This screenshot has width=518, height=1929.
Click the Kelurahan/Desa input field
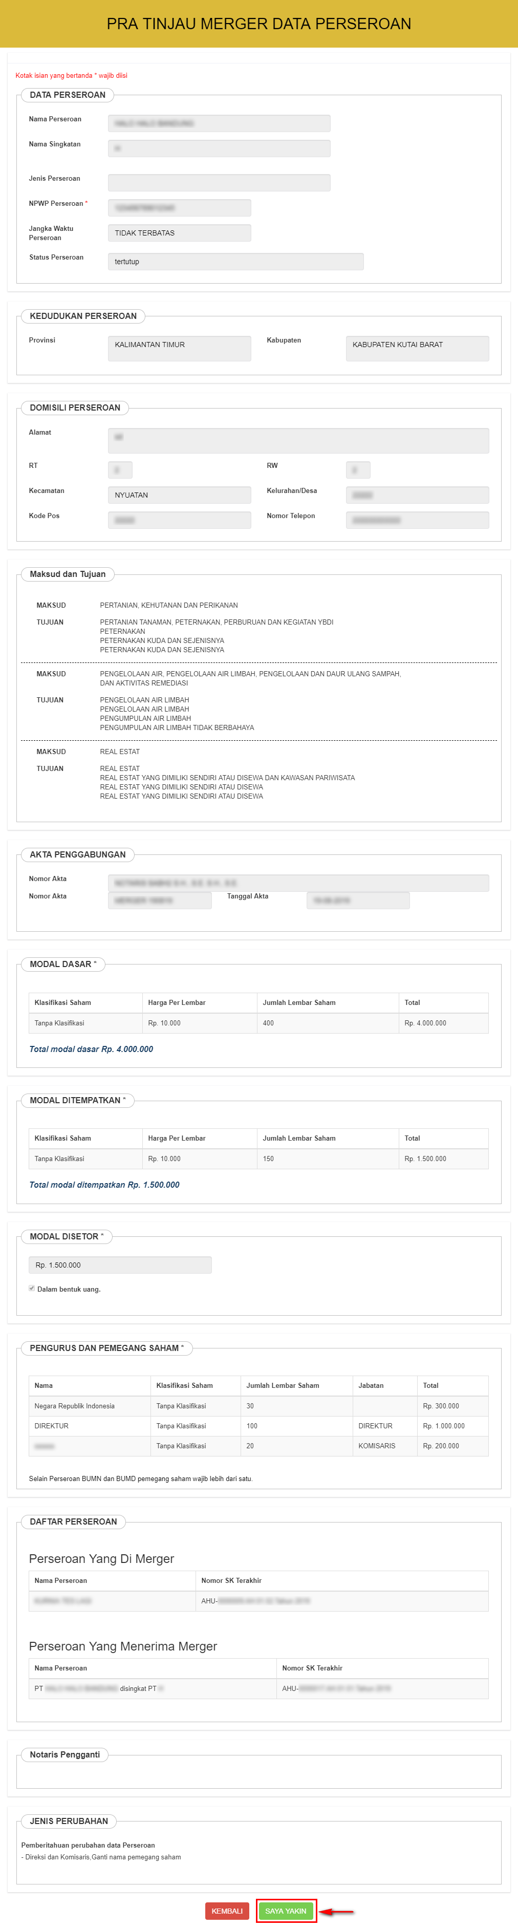point(417,495)
